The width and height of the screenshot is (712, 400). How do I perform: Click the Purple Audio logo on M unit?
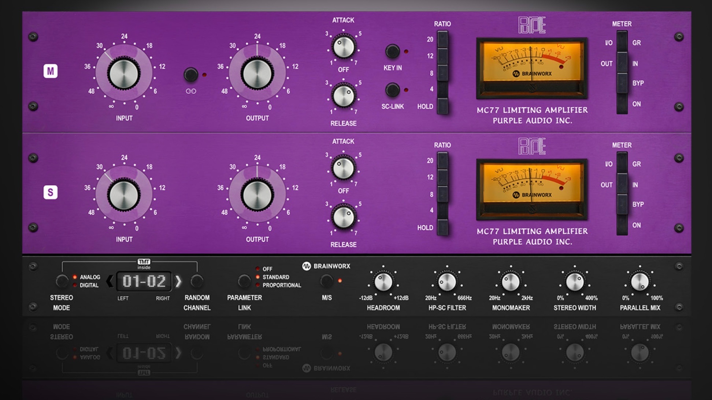pos(532,26)
